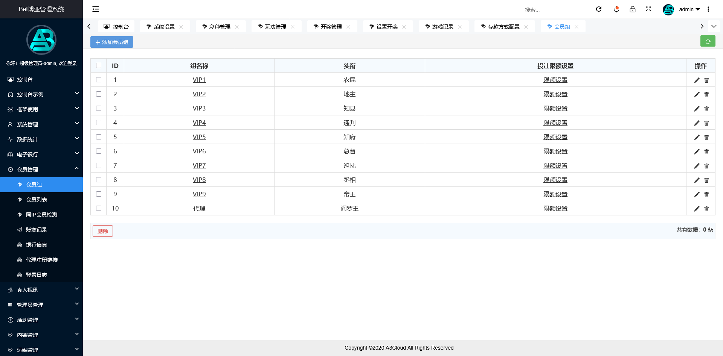723x356 pixels.
Task: Expand the 电子银行 sidebar menu
Action: 41,155
